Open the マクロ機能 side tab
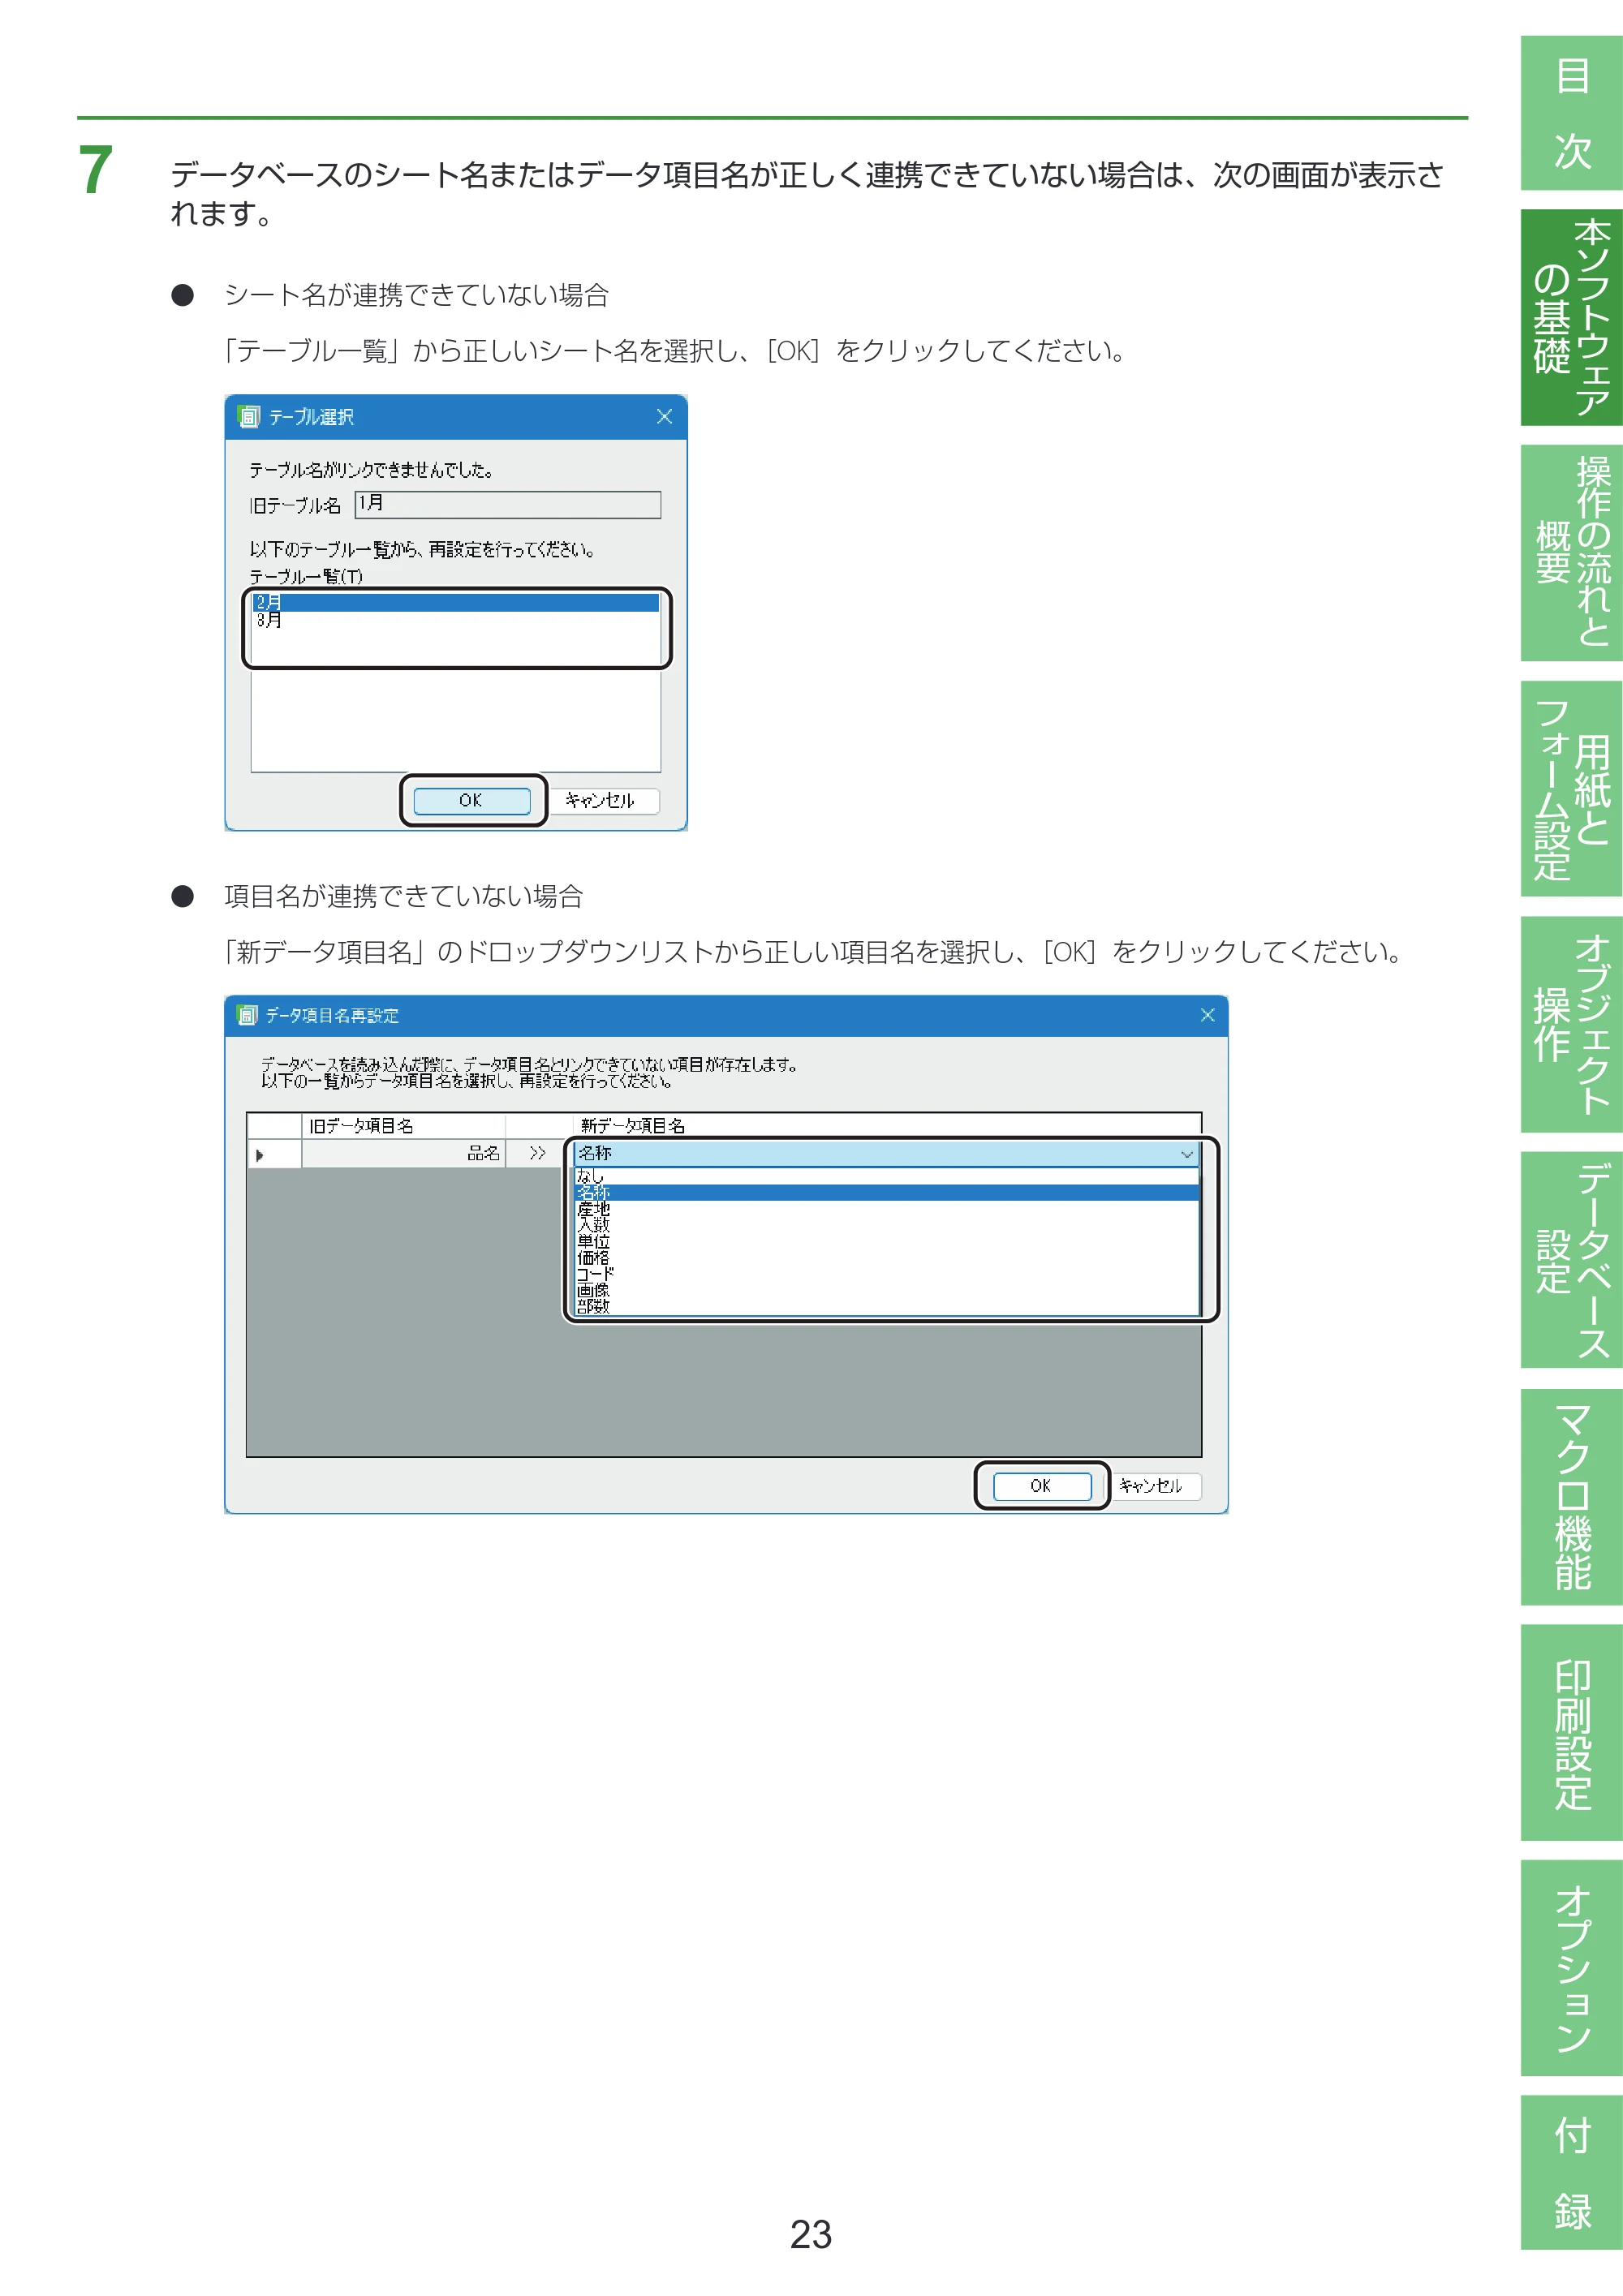The image size is (1623, 2296). coord(1571,1496)
